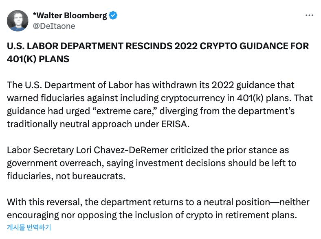Click the '401(K) PLANS' headline line

[38, 59]
